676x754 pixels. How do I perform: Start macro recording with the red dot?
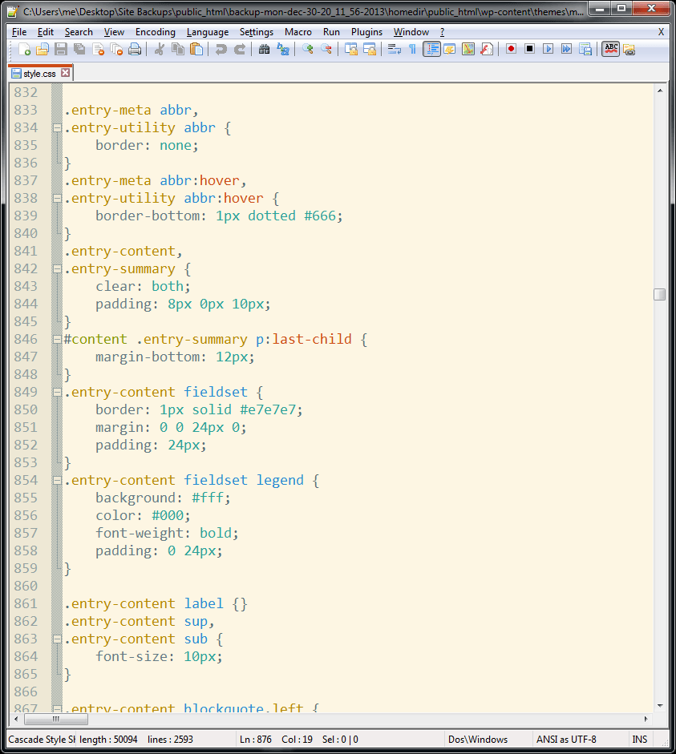tap(511, 49)
